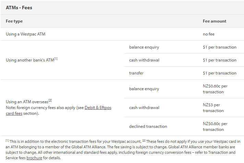Click footnote marker [1] beside another bank's ATM
The width and height of the screenshot is (244, 163).
[x=56, y=59]
